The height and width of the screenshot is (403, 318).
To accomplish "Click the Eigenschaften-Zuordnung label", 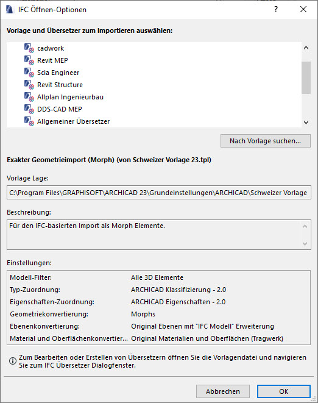I will click(52, 302).
